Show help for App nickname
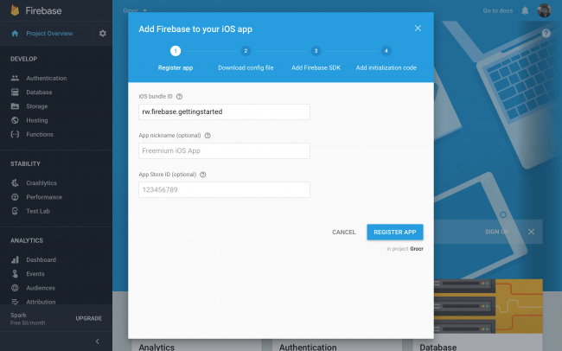 (x=208, y=136)
